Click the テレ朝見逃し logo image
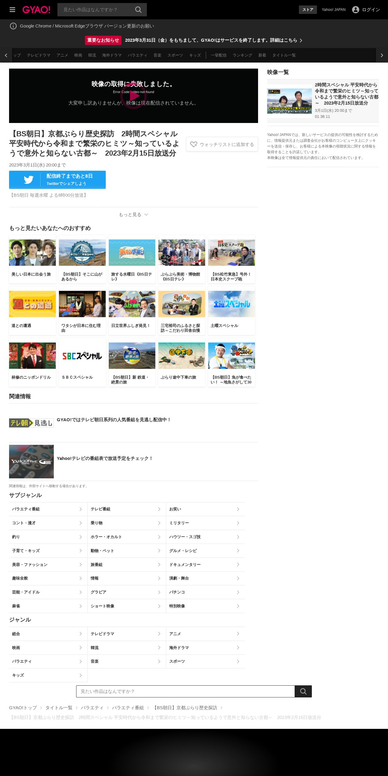388x776 pixels. tap(31, 423)
